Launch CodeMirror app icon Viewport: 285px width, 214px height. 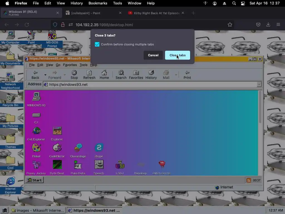[x=57, y=151]
